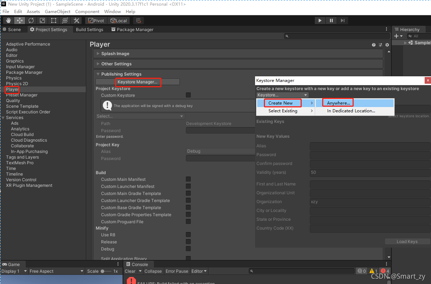Choose Create New menu entry
This screenshot has height=284, width=431.
pyautogui.click(x=285, y=103)
